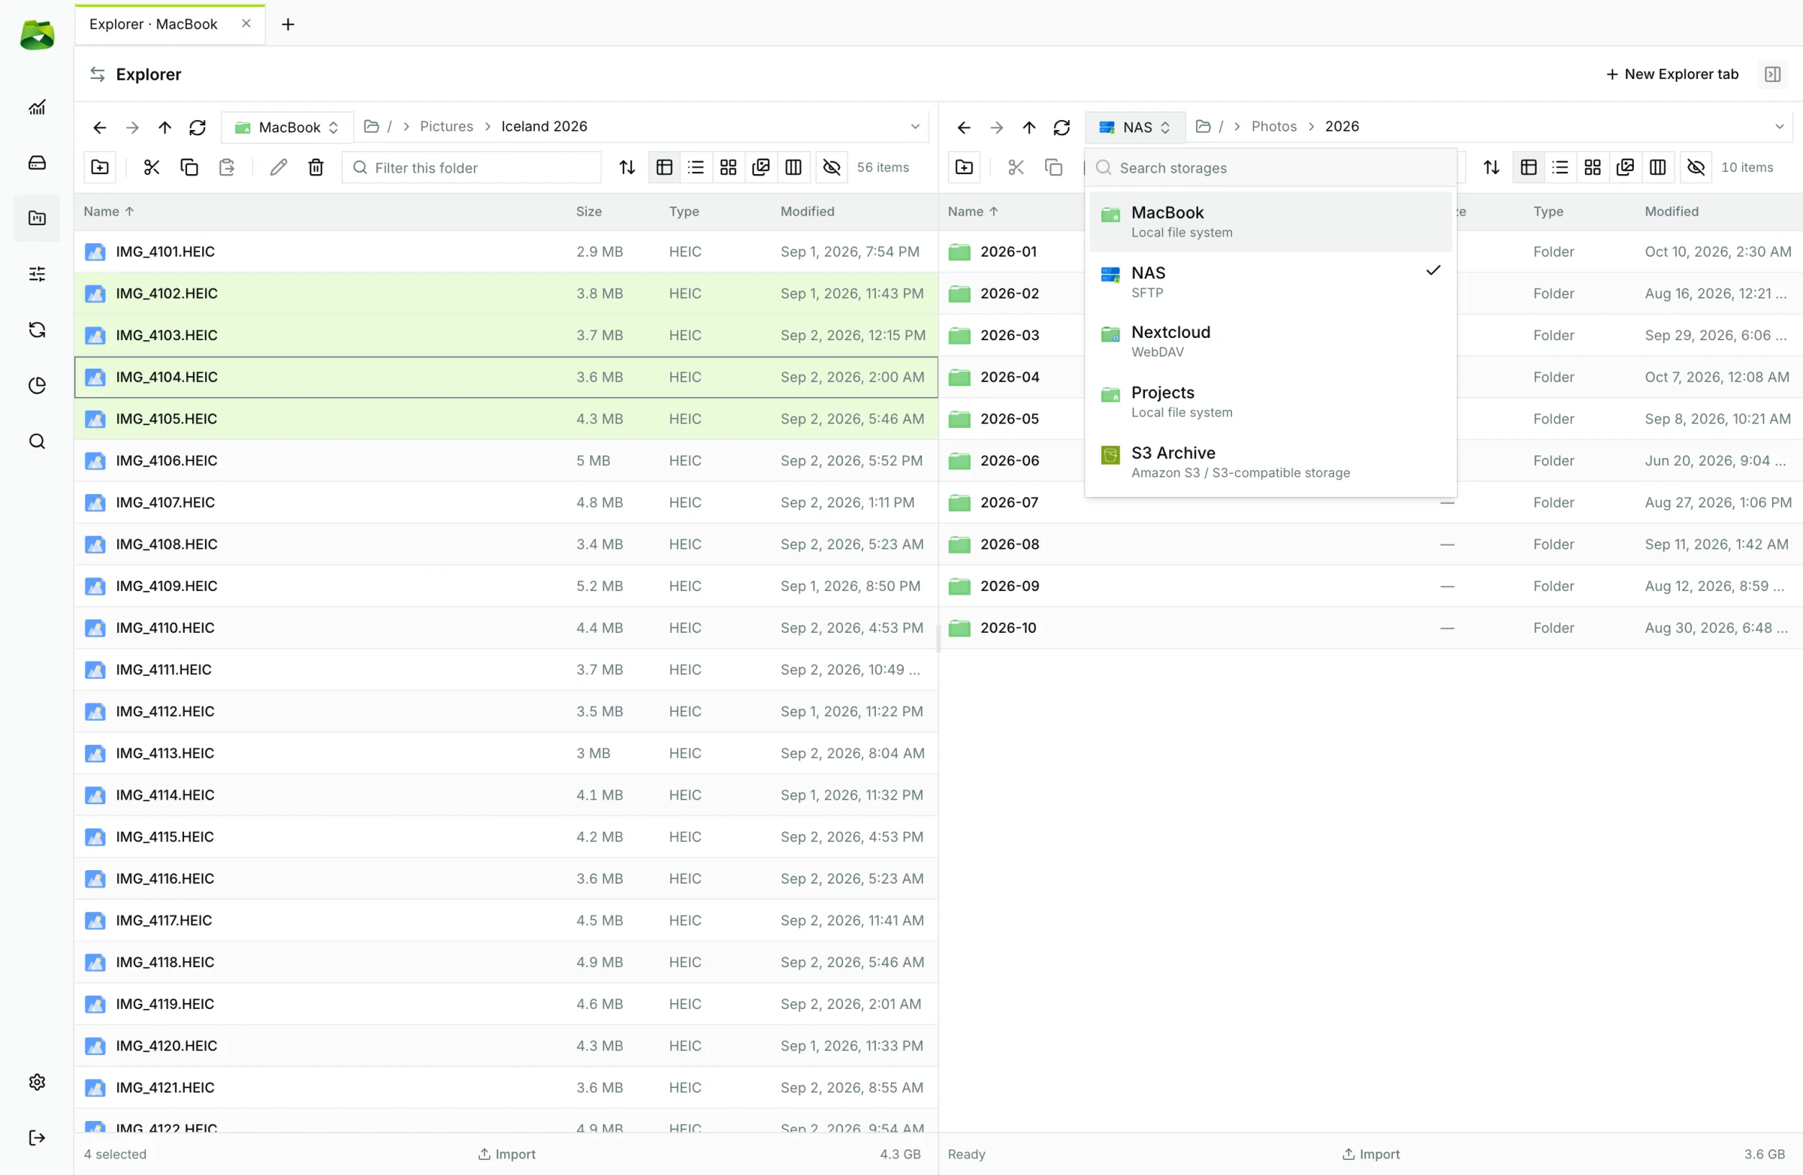This screenshot has height=1175, width=1803.
Task: Refresh the NAS pane listing
Action: (1062, 127)
